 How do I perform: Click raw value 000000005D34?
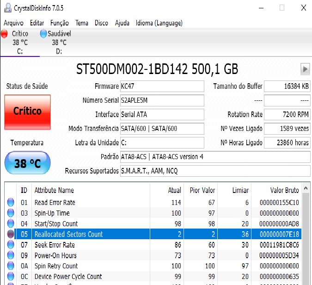point(279,255)
